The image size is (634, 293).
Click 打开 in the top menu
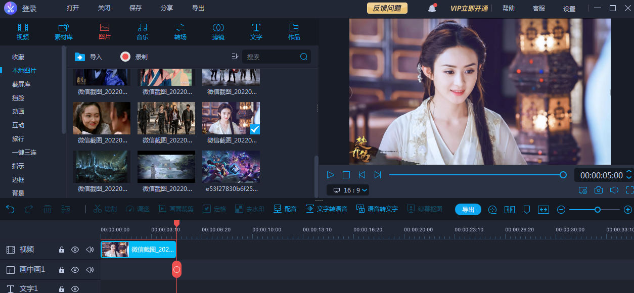click(x=73, y=8)
